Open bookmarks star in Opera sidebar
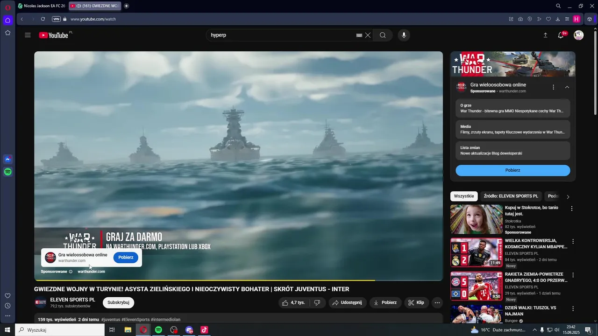Screen dimensions: 598x336 coord(7,33)
